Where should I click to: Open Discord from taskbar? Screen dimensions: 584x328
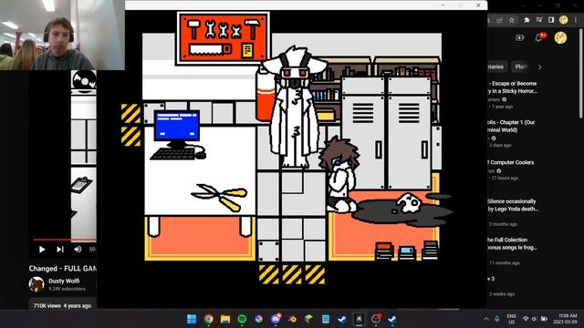tap(276, 319)
